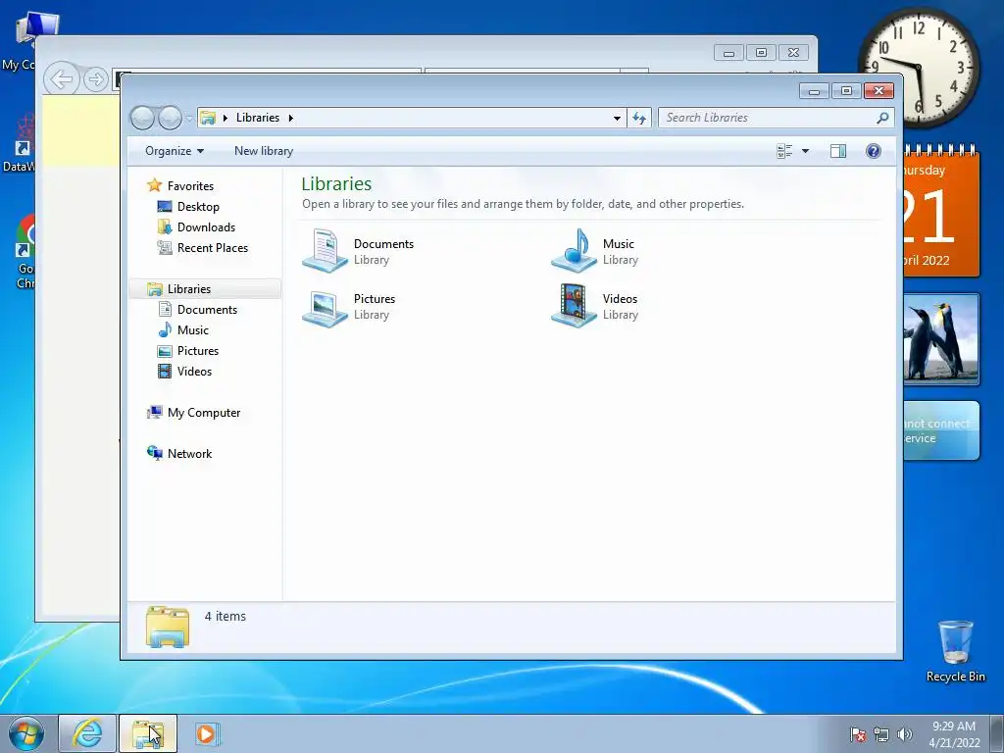The width and height of the screenshot is (1004, 753).
Task: Click Action Center flag in system tray
Action: [x=858, y=734]
